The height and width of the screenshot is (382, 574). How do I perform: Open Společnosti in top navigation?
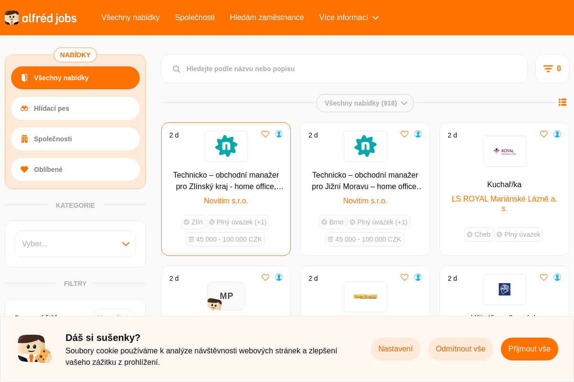pyautogui.click(x=195, y=18)
